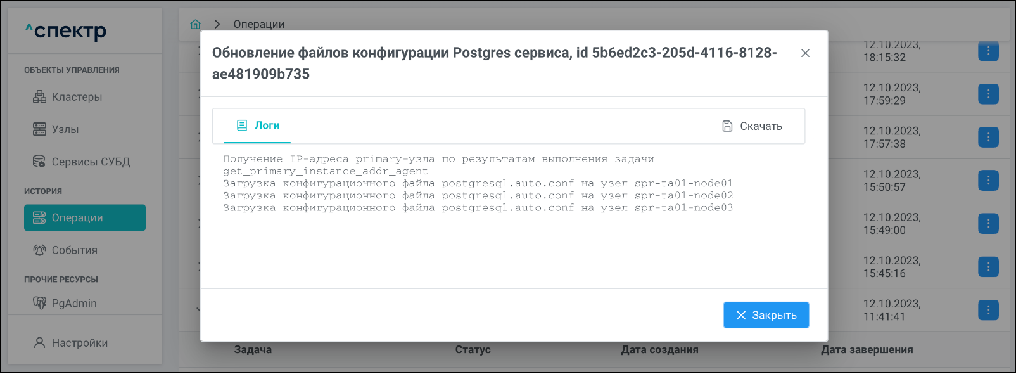Click the Операции breadcrumb link
Image resolution: width=1016 pixels, height=374 pixels.
point(258,24)
